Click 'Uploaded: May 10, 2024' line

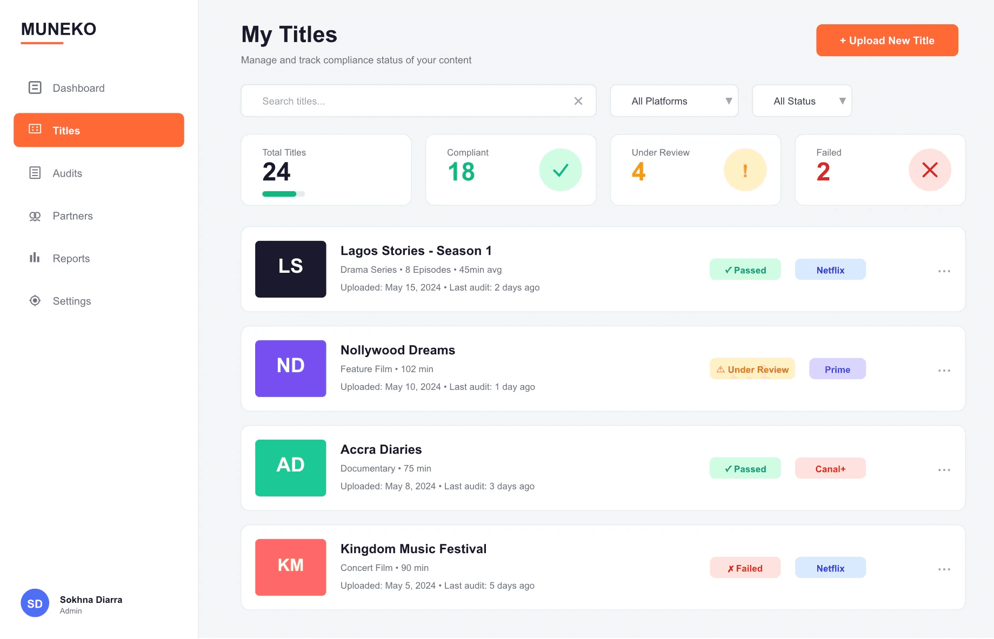(x=437, y=387)
